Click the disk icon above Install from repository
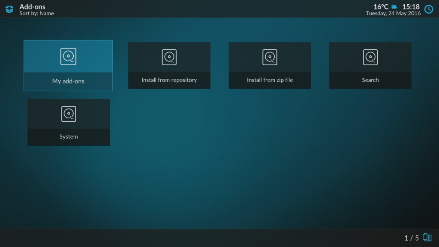Image resolution: width=439 pixels, height=247 pixels. [169, 57]
